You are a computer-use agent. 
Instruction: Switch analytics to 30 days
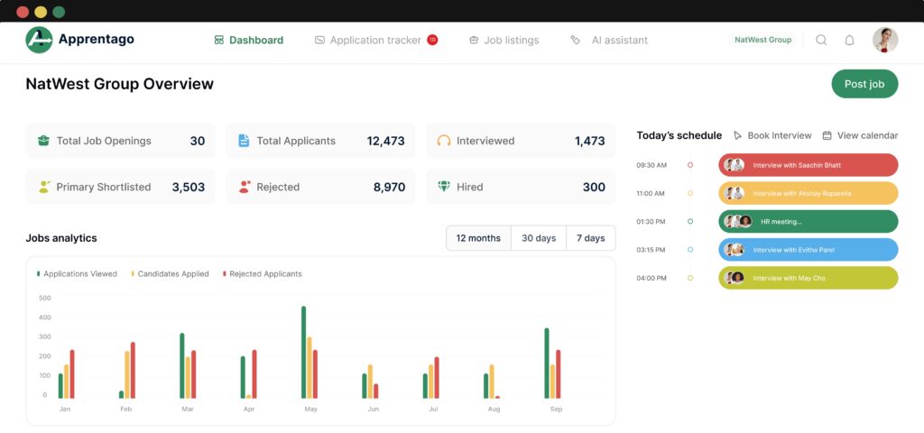pos(539,238)
